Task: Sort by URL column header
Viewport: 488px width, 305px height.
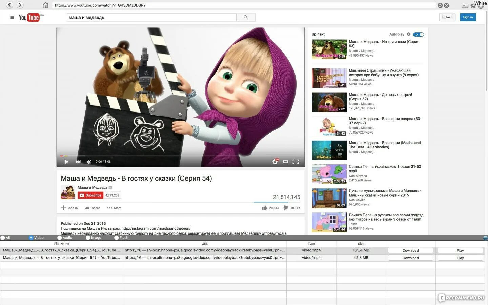Action: [x=205, y=244]
